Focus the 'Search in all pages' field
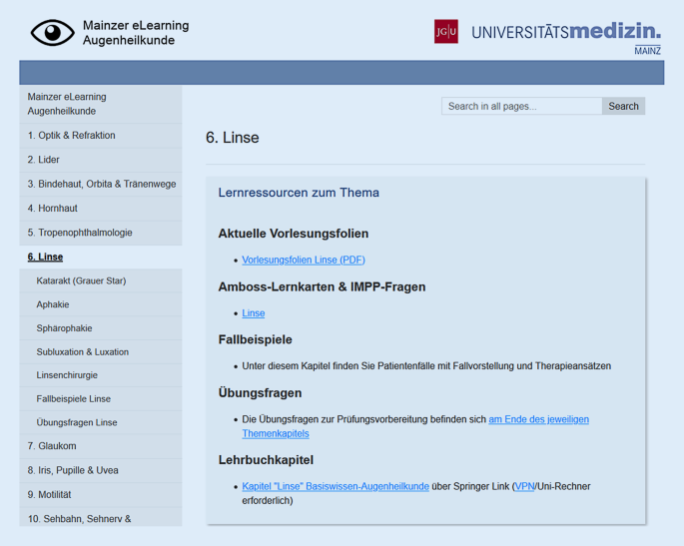This screenshot has height=546, width=684. coord(521,106)
